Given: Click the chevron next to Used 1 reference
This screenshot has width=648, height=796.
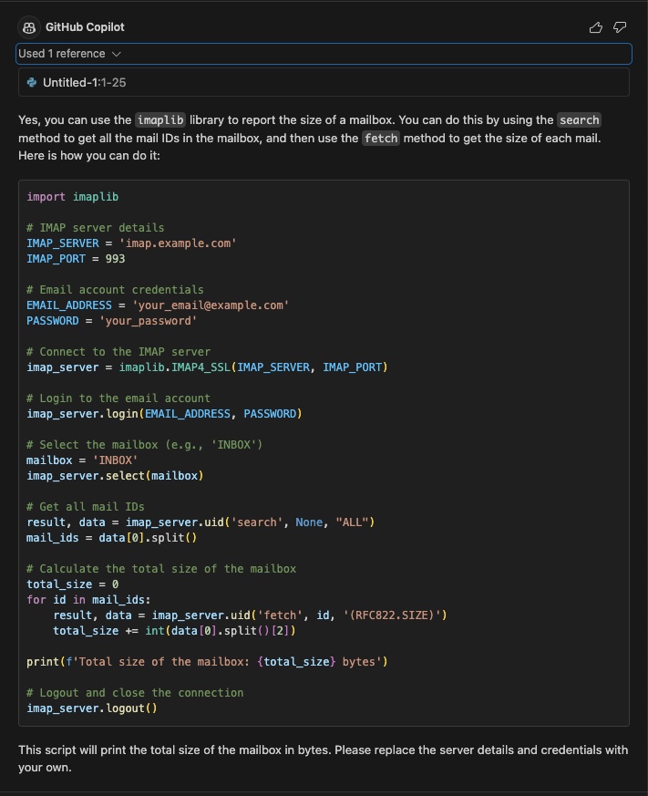Looking at the screenshot, I should tap(117, 55).
